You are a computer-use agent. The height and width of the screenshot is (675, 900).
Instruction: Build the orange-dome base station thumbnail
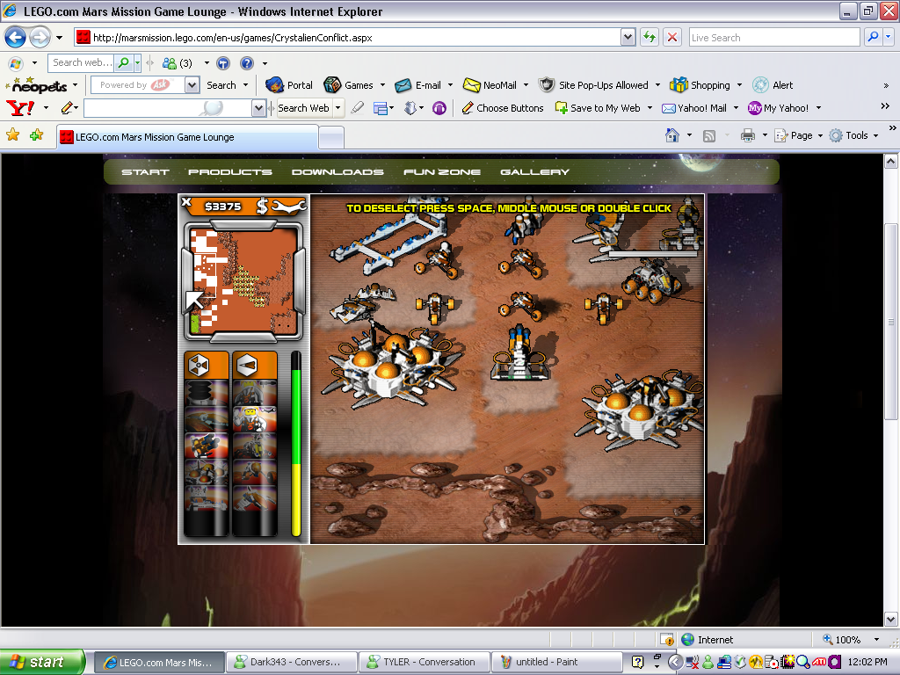[x=207, y=472]
